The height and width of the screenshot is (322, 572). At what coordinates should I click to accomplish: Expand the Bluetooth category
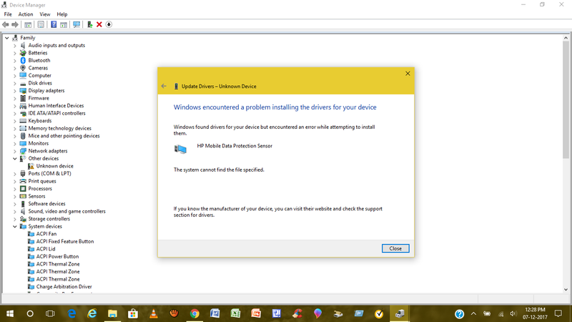(15, 61)
